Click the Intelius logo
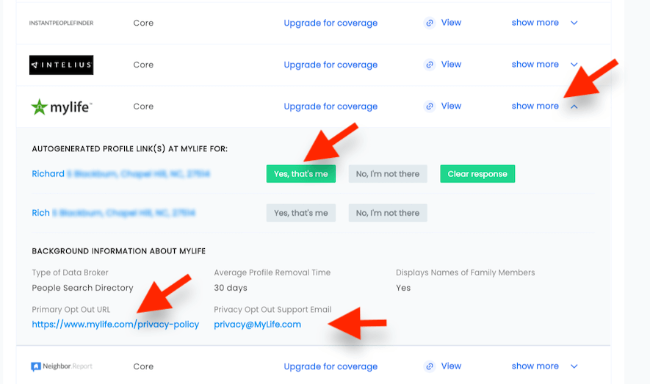The height and width of the screenshot is (384, 650). pyautogui.click(x=61, y=65)
